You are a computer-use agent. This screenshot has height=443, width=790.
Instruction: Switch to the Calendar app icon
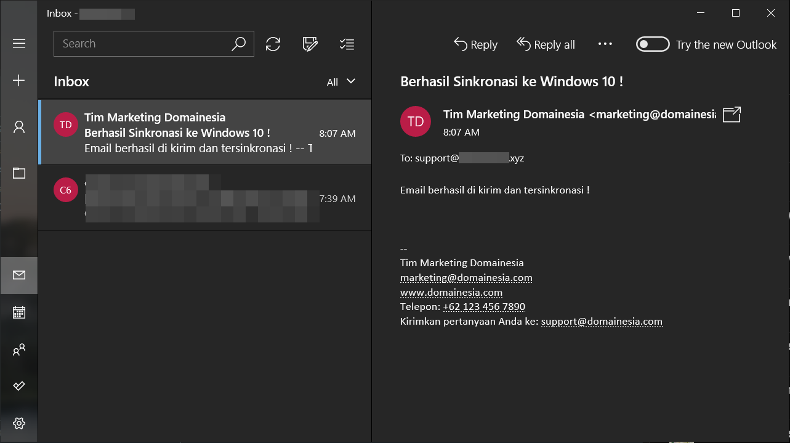pyautogui.click(x=18, y=312)
